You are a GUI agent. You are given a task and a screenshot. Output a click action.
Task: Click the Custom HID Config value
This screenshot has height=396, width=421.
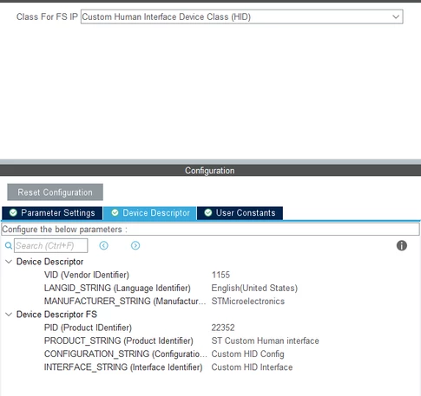coord(248,354)
